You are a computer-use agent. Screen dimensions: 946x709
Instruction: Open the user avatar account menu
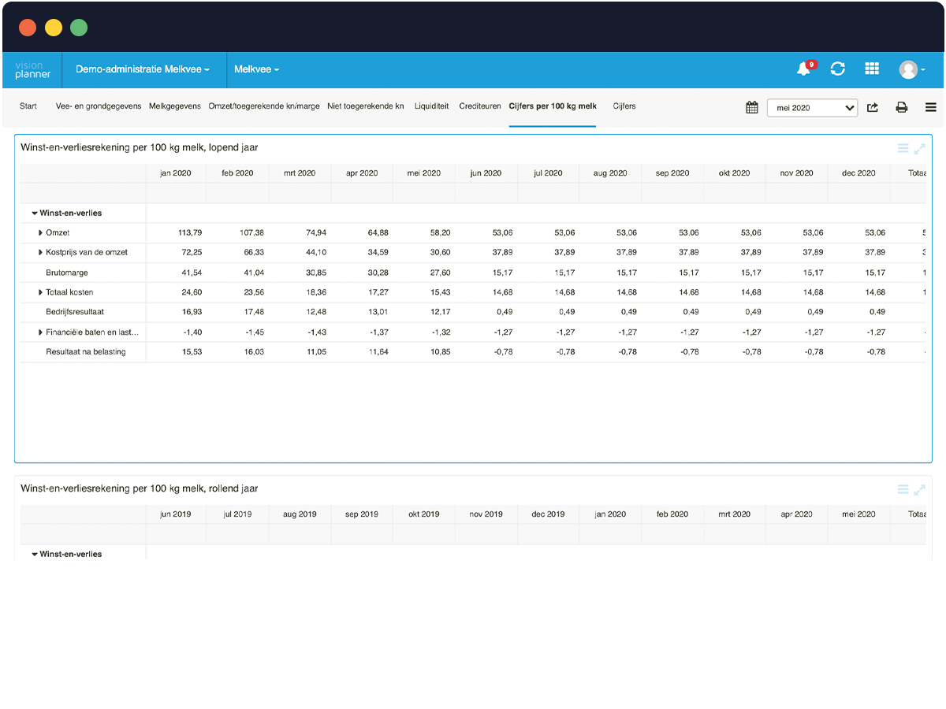pyautogui.click(x=911, y=69)
